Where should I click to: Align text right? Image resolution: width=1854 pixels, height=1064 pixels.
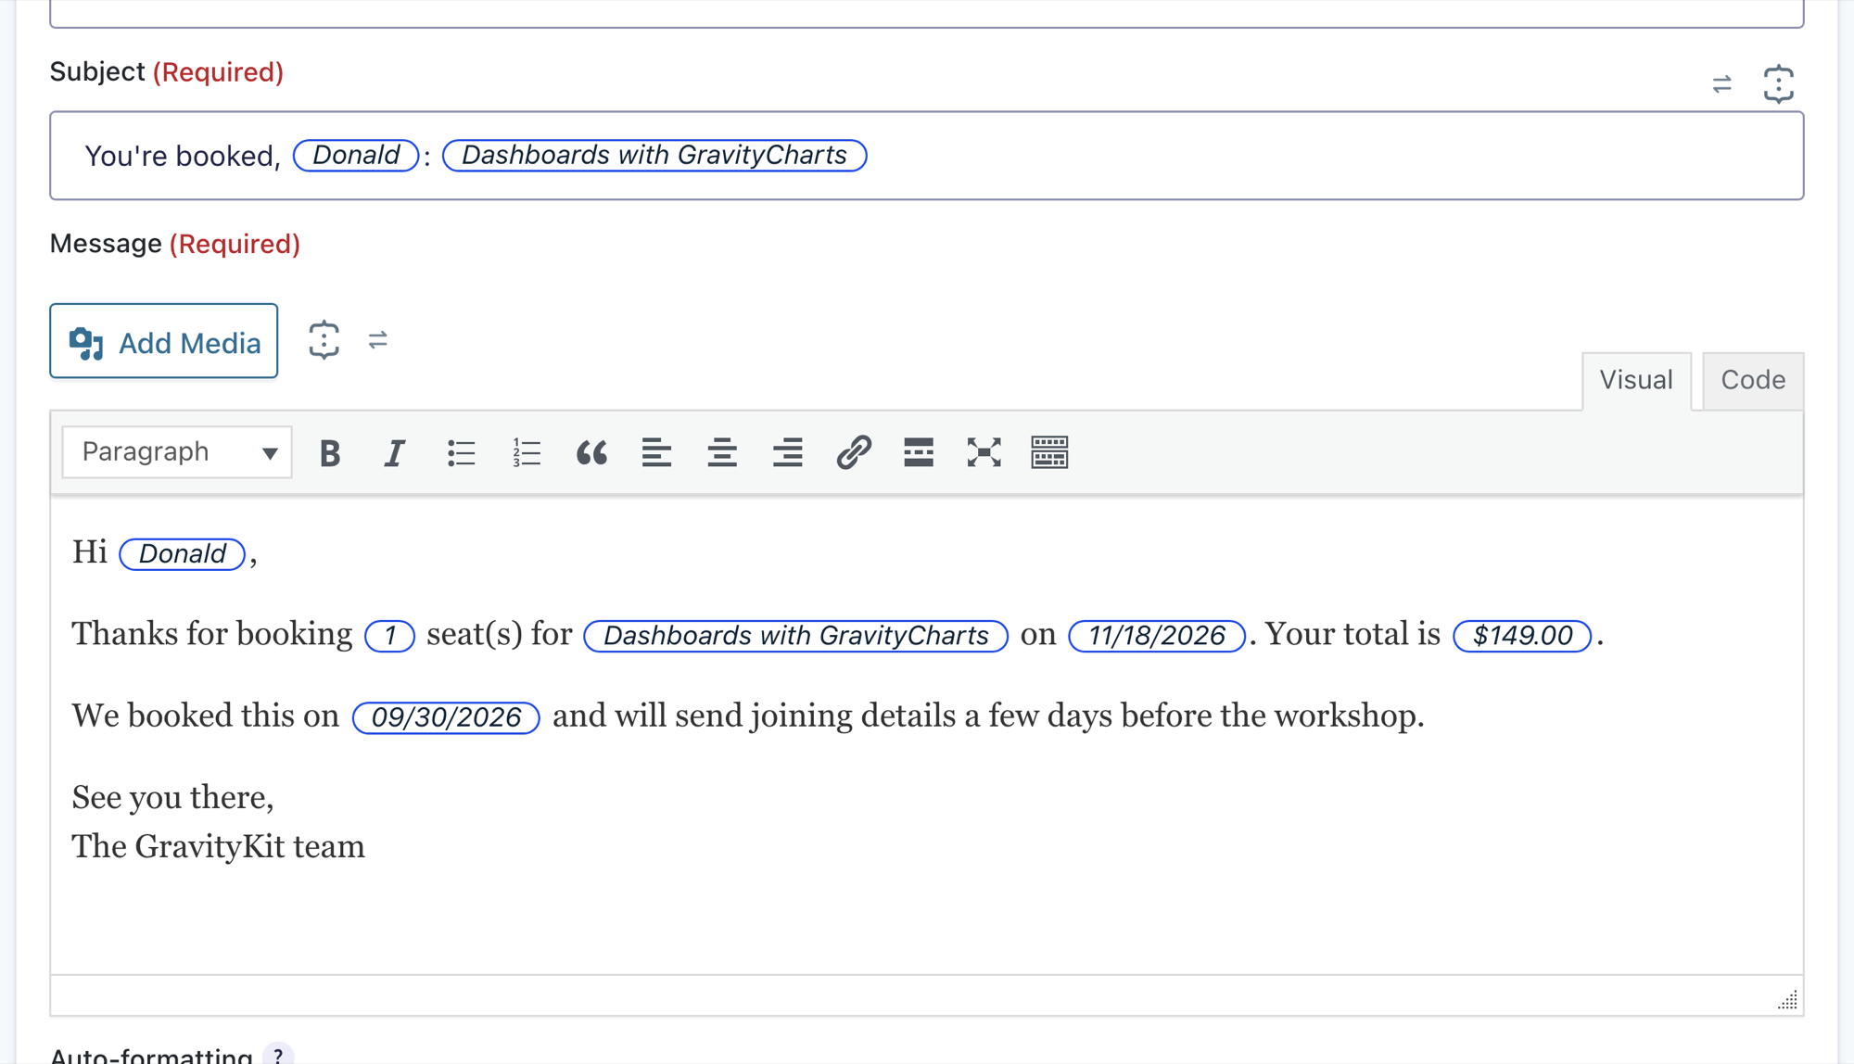(788, 452)
